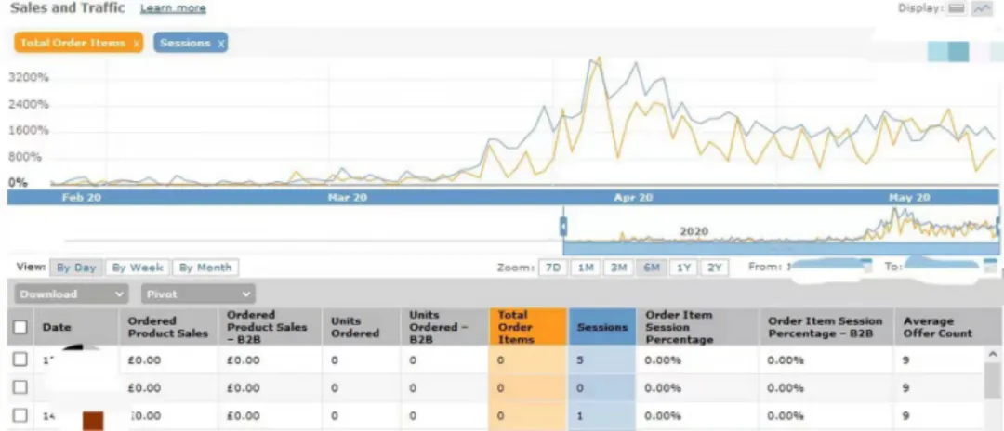This screenshot has width=1004, height=431.
Task: Open the Download dropdown
Action: (71, 294)
